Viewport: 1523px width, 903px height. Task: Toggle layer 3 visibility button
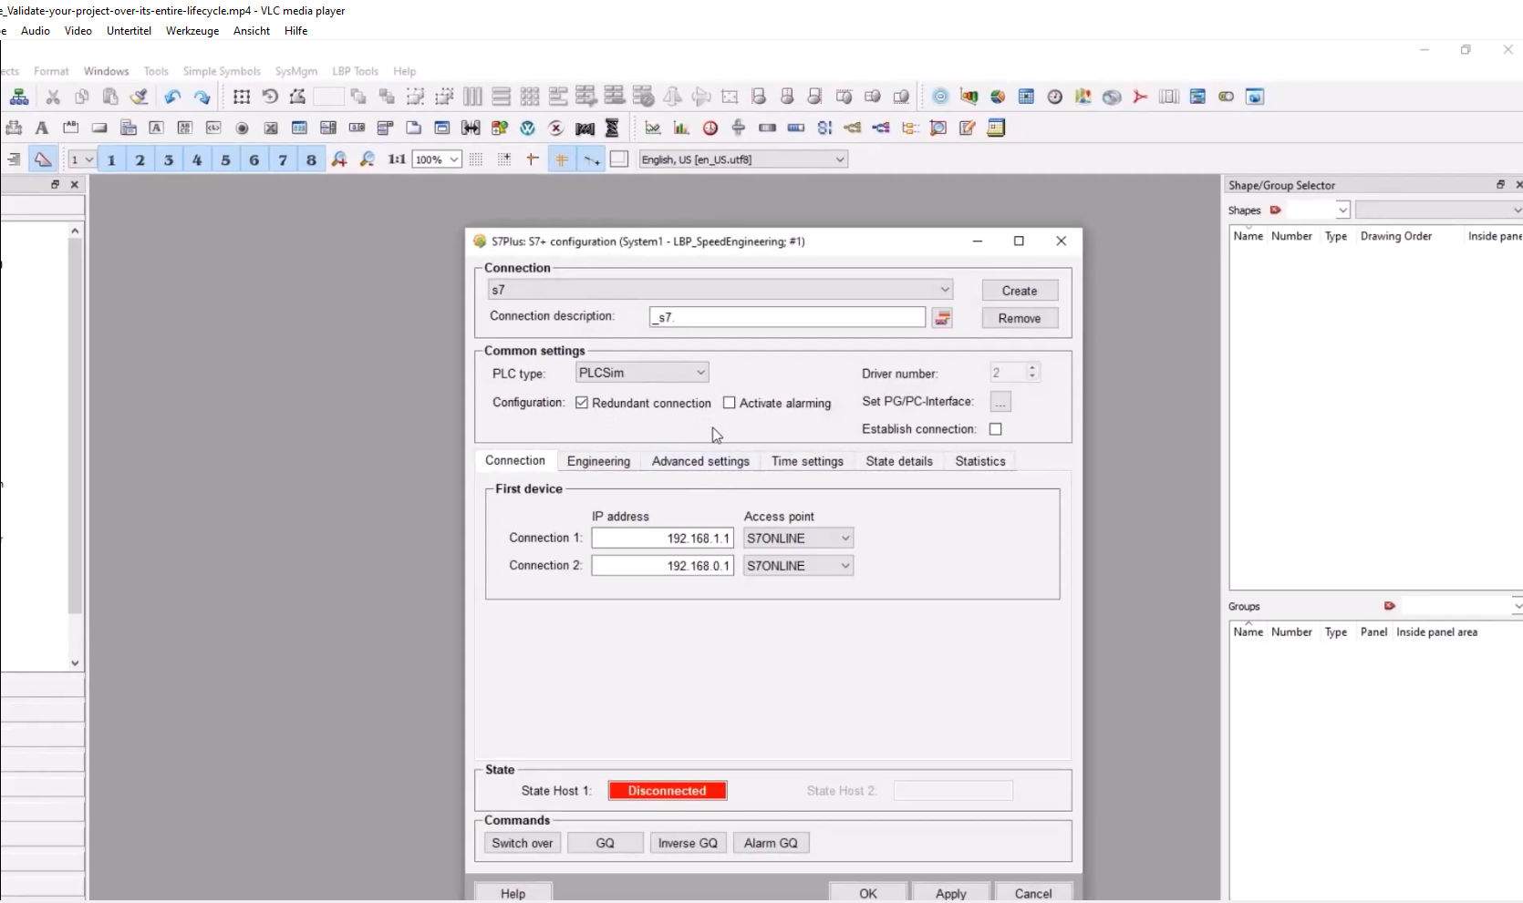169,159
